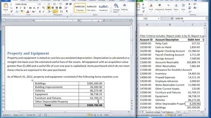This screenshot has width=211, height=118.
Task: Click the Sort icon in Word
Action: point(61,12)
